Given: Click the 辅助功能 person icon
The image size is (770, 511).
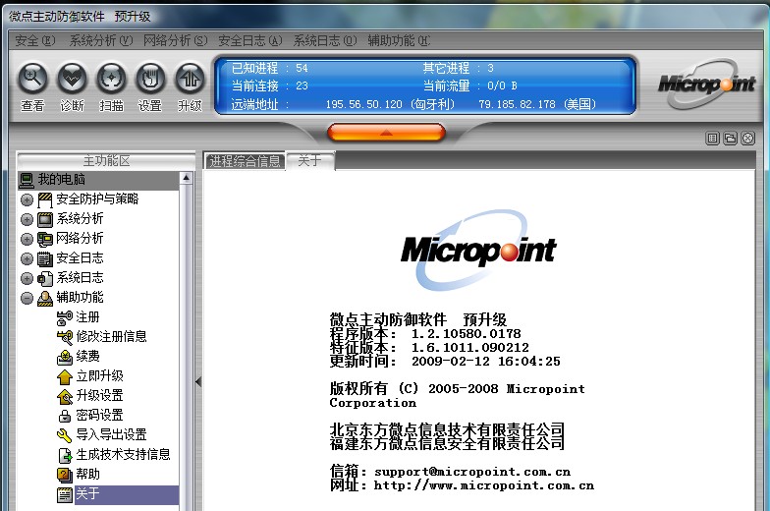Looking at the screenshot, I should click(x=45, y=299).
